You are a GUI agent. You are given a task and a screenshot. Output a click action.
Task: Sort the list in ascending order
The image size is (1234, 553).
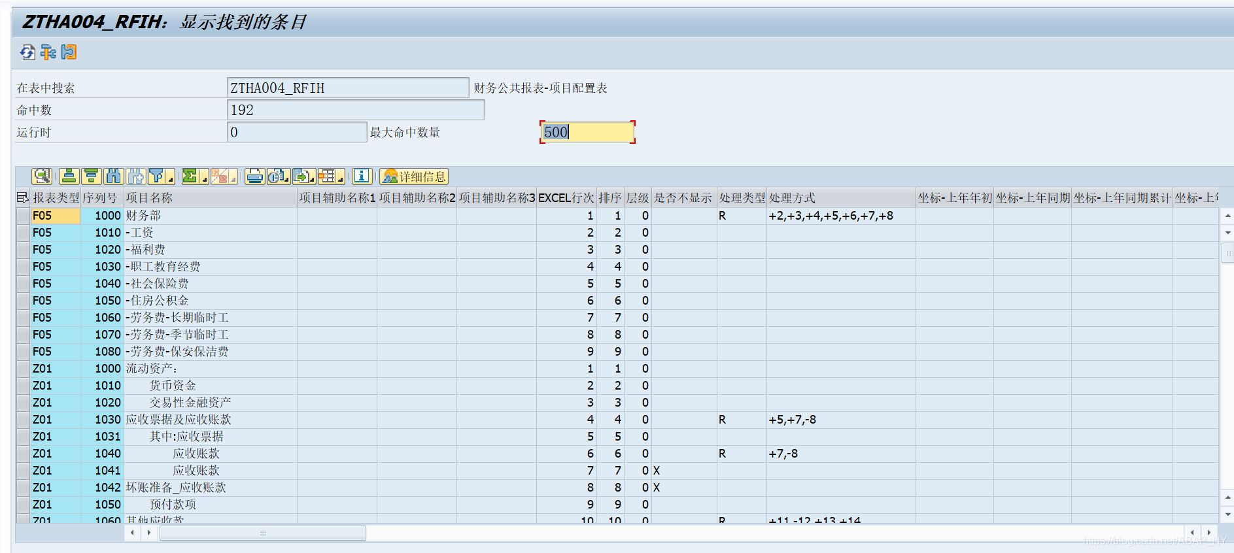pyautogui.click(x=69, y=176)
